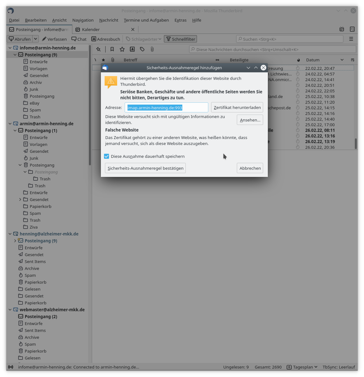This screenshot has width=364, height=377.
Task: Click the Adressbuch toolbar button
Action: click(x=106, y=39)
